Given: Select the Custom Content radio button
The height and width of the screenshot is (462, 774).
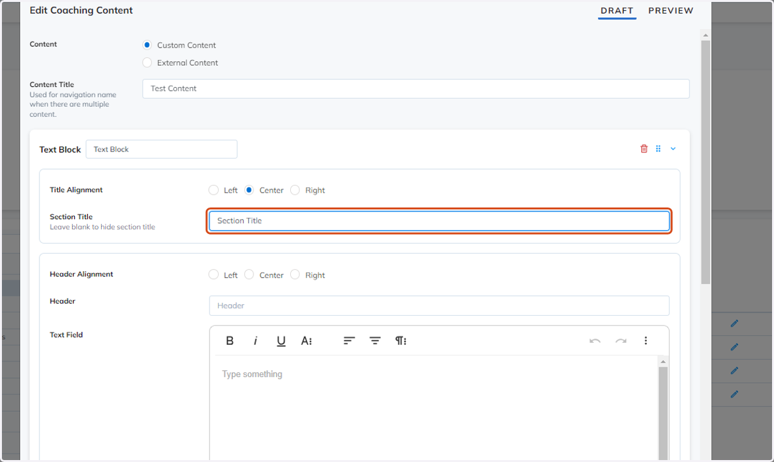Looking at the screenshot, I should [147, 45].
